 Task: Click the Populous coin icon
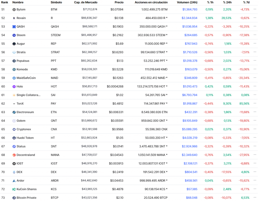(x=14, y=61)
